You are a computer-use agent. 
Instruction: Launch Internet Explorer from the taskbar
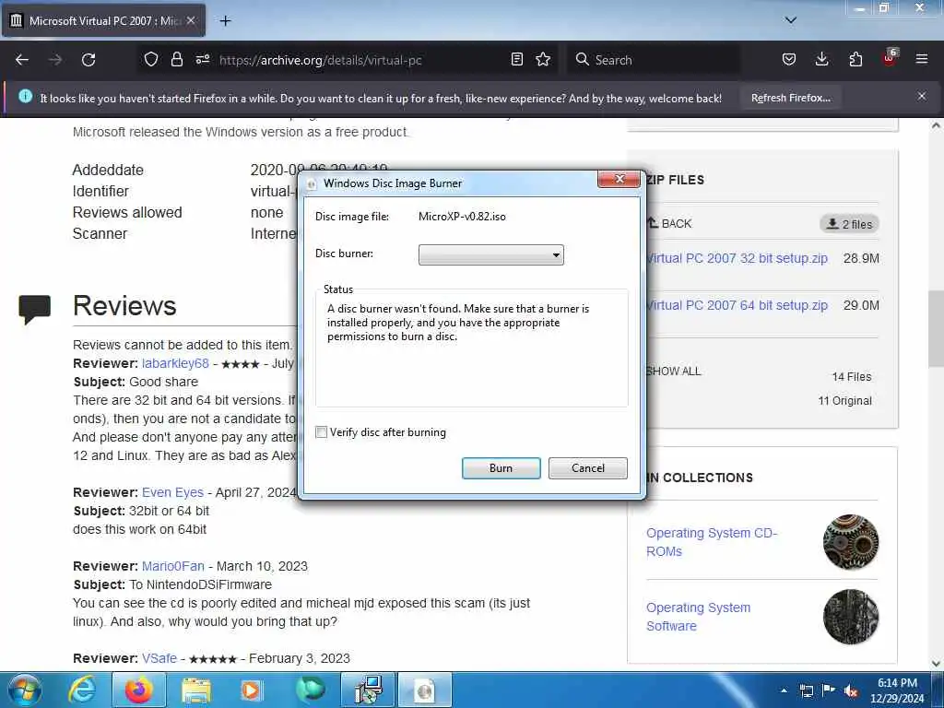pos(82,690)
